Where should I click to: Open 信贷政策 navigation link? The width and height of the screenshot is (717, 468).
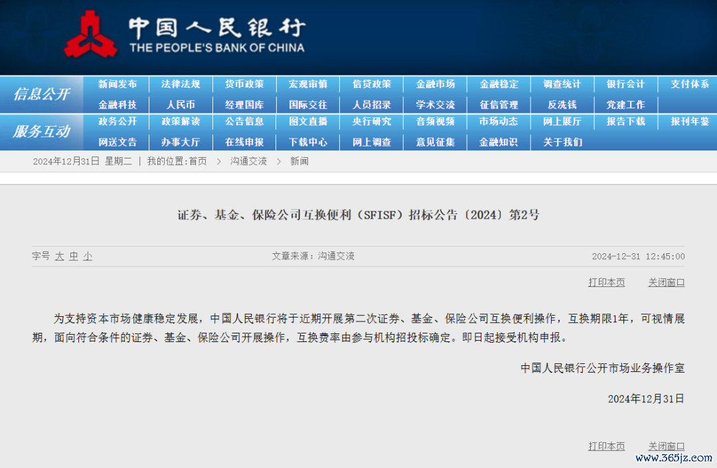[372, 84]
